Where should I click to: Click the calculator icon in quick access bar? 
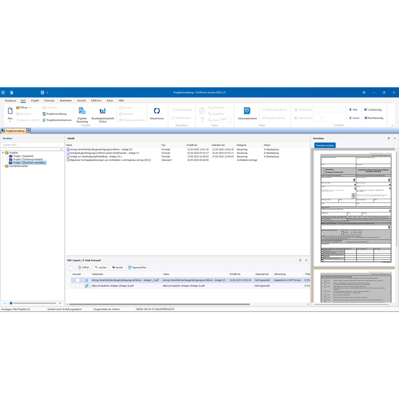(x=42, y=92)
